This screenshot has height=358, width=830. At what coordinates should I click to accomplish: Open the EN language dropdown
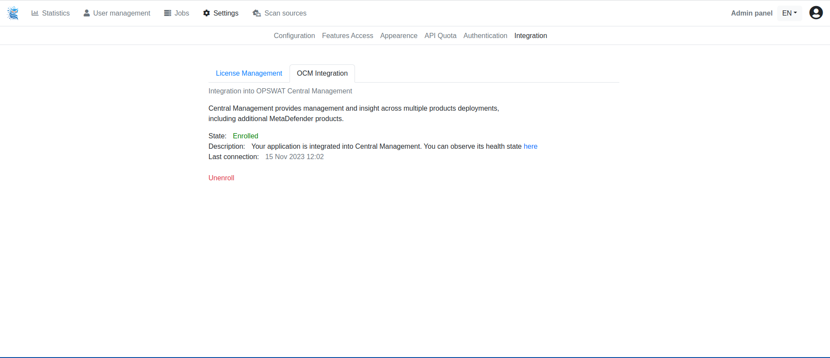point(789,13)
